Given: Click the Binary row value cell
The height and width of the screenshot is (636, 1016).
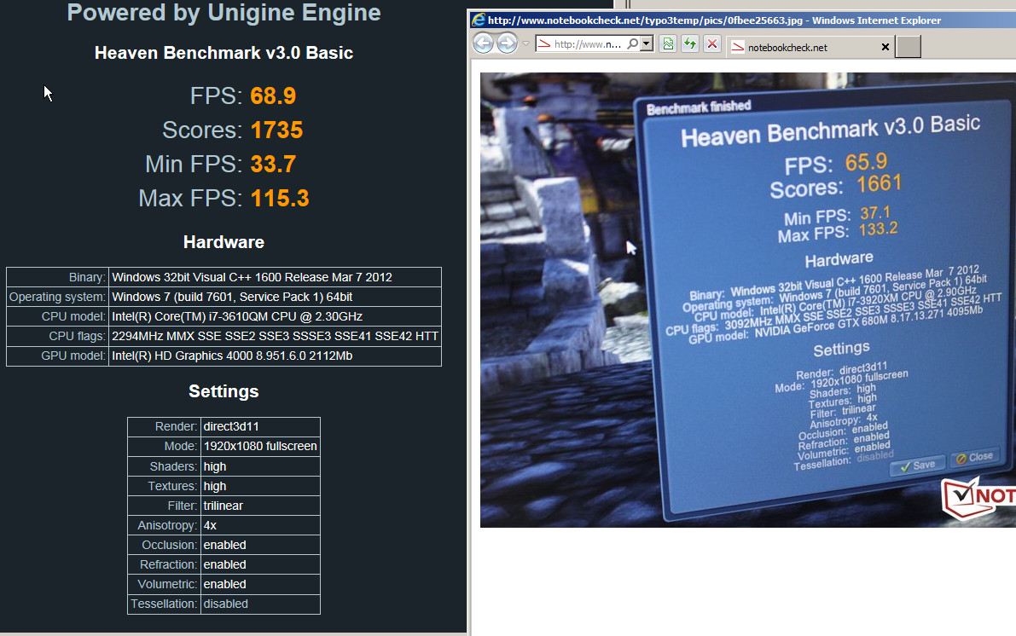Looking at the screenshot, I should (275, 277).
